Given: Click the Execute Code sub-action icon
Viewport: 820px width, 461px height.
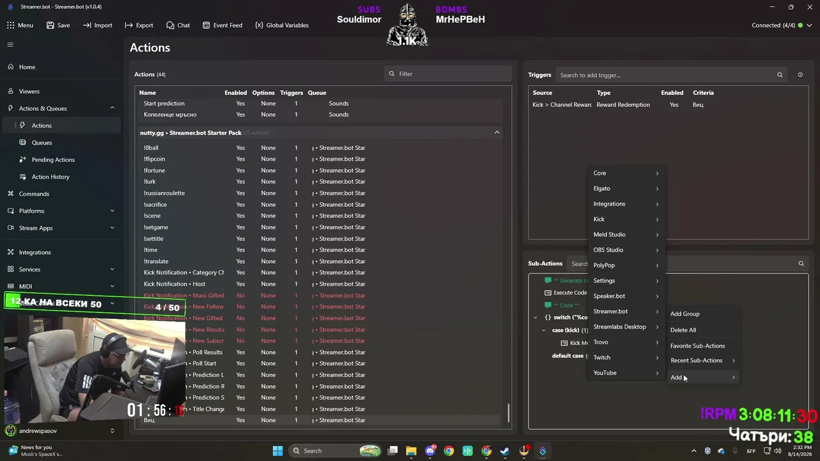Looking at the screenshot, I should (548, 293).
